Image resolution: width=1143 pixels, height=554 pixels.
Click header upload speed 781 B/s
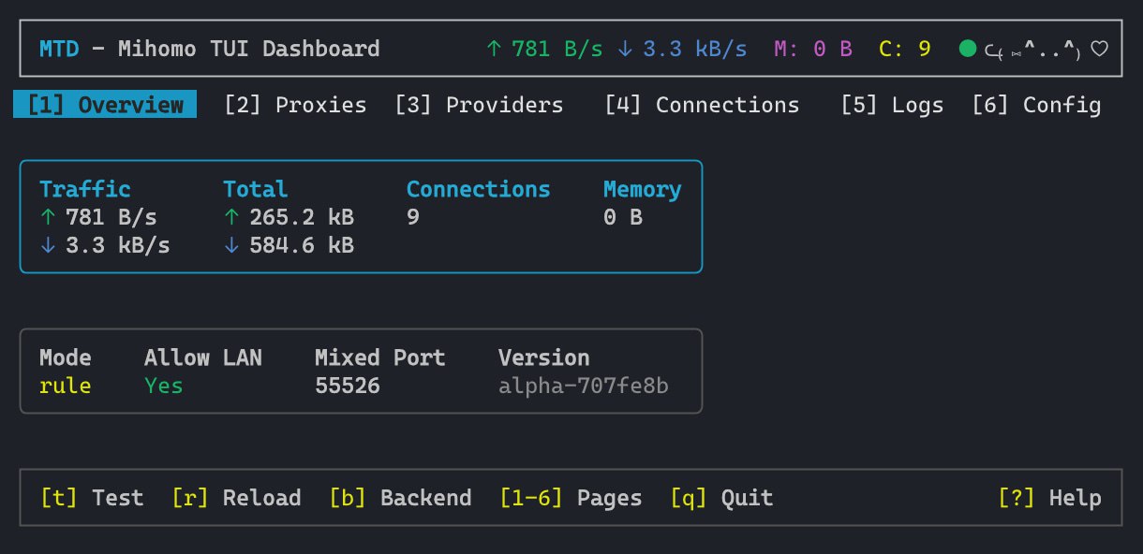(x=544, y=49)
